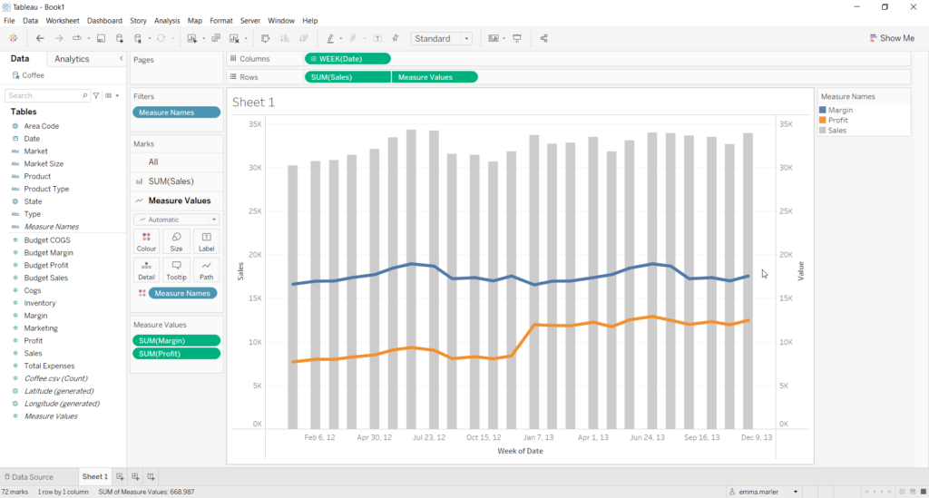
Task: Click the Measure Names pill on Colour
Action: [x=182, y=293]
